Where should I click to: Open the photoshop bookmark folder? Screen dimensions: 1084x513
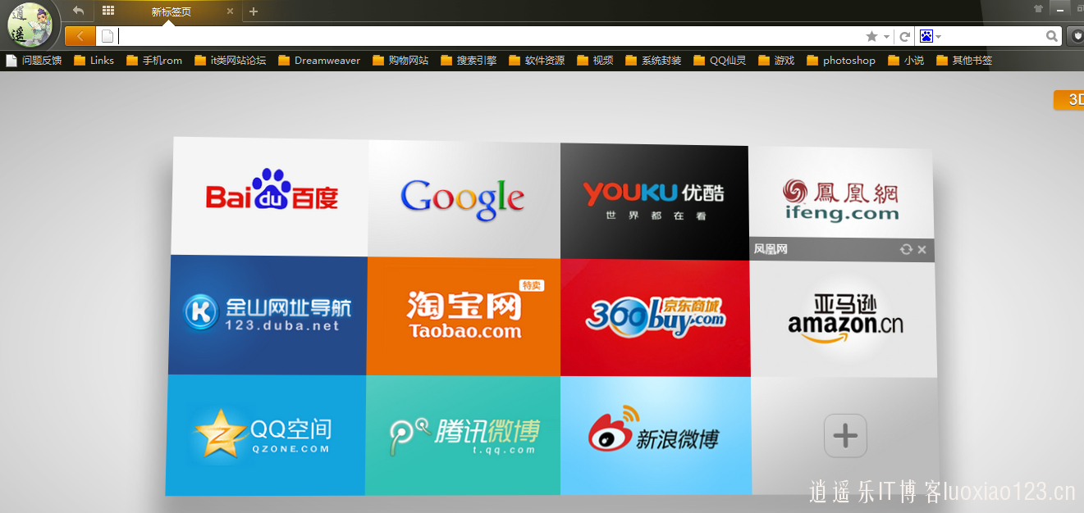pos(840,60)
